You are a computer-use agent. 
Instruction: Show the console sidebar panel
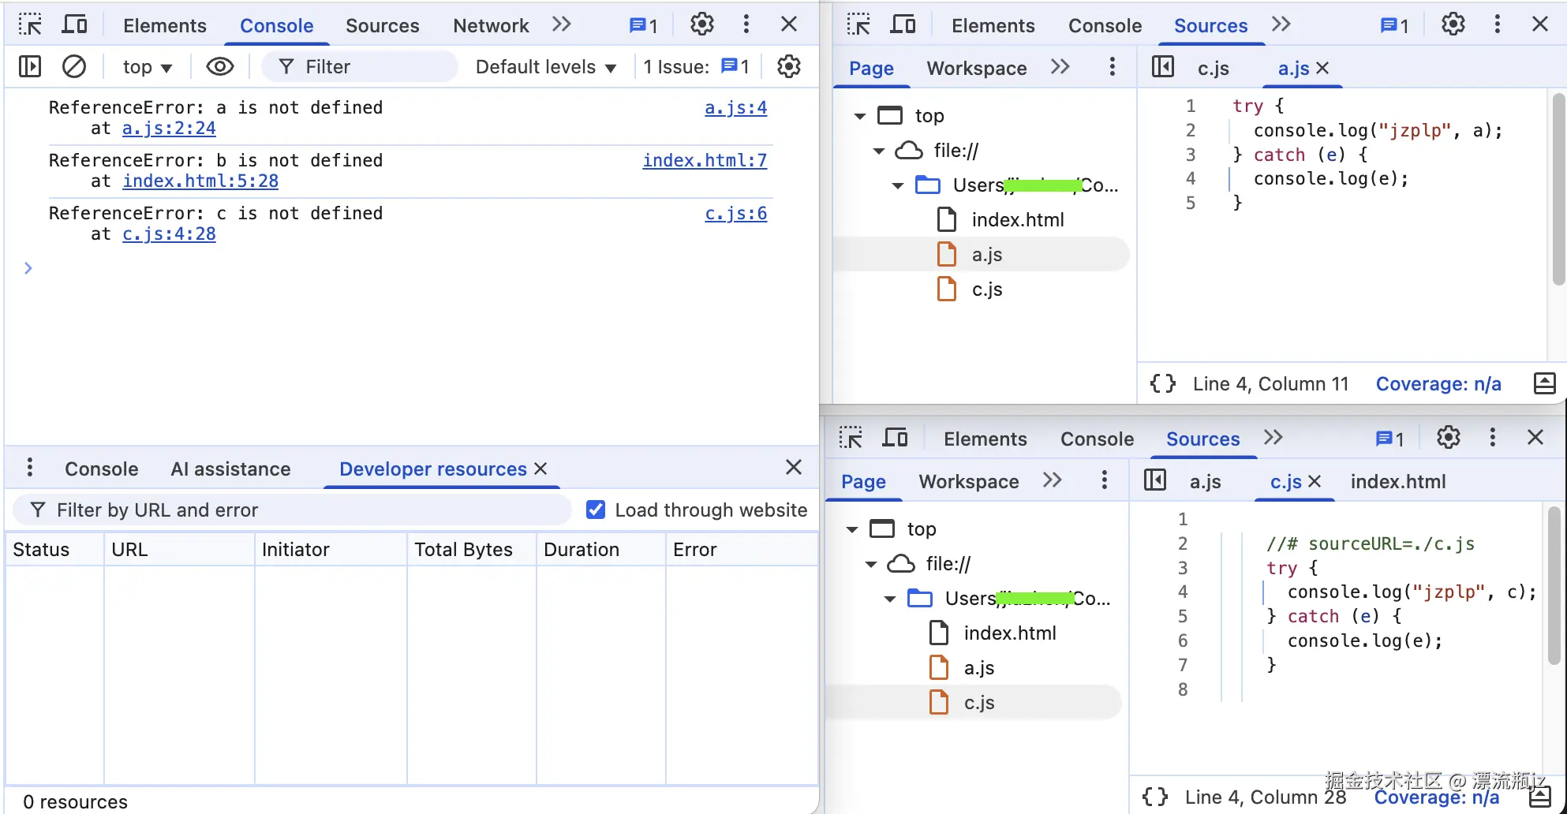pyautogui.click(x=29, y=66)
